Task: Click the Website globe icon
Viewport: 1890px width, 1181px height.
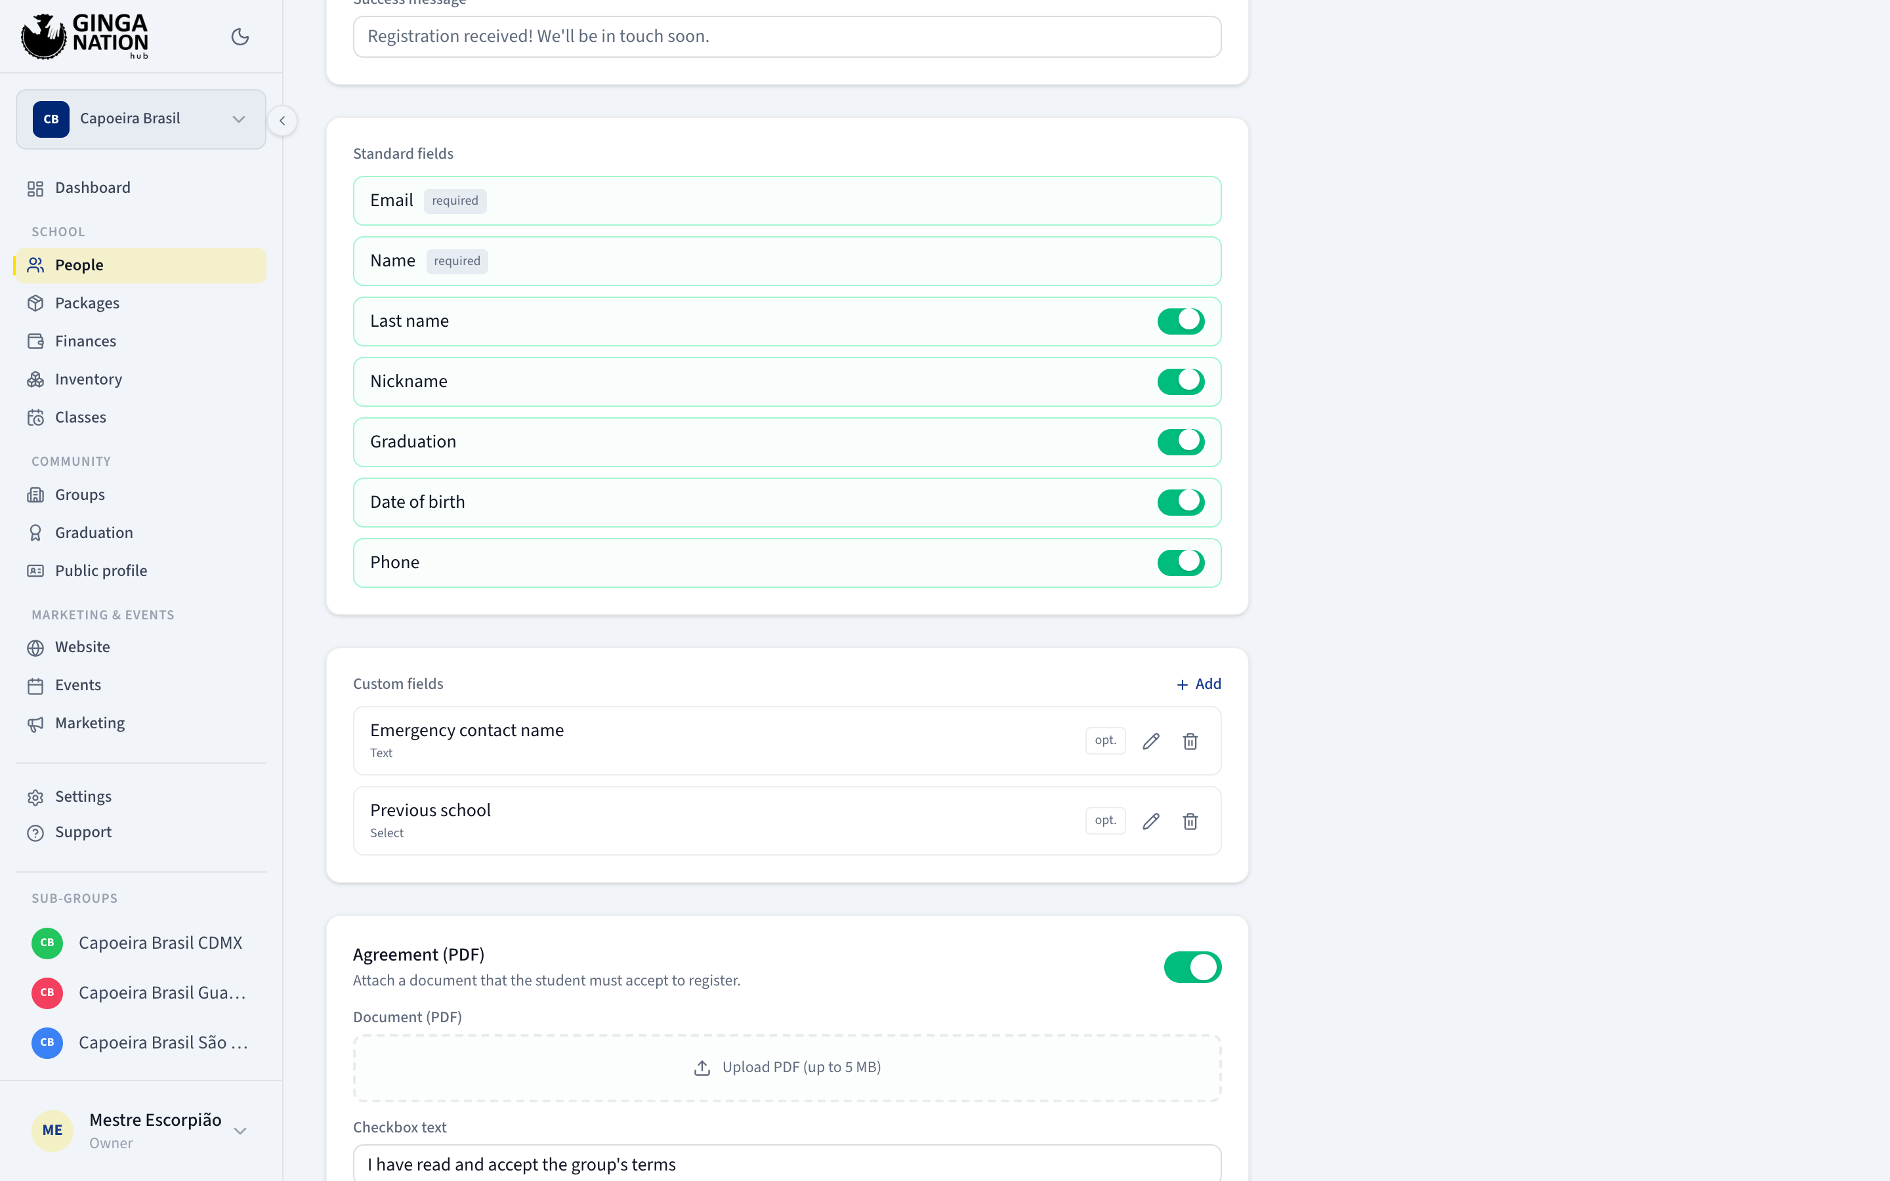Action: 35,648
